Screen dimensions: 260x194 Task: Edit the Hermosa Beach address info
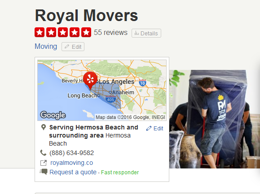tap(155, 128)
